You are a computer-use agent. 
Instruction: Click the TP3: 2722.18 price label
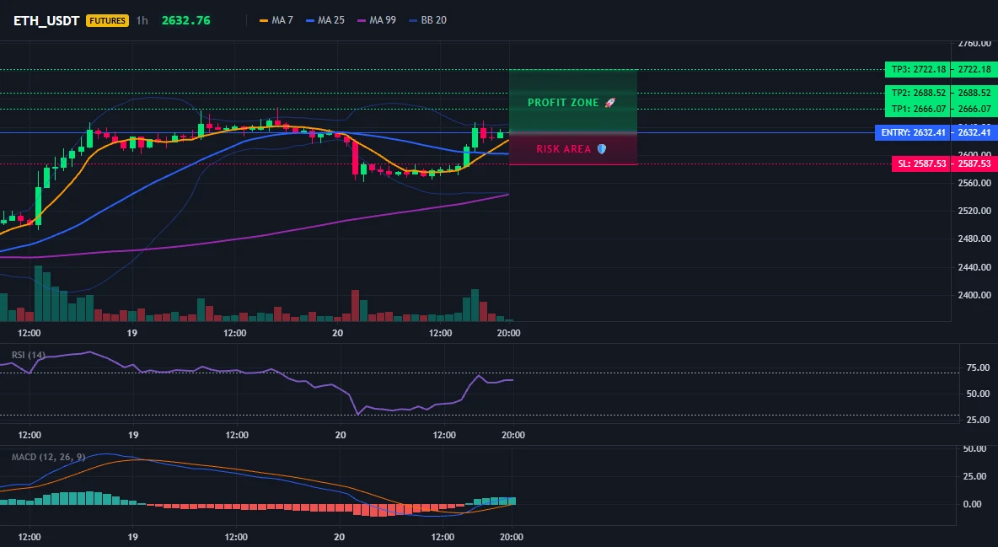[918, 69]
